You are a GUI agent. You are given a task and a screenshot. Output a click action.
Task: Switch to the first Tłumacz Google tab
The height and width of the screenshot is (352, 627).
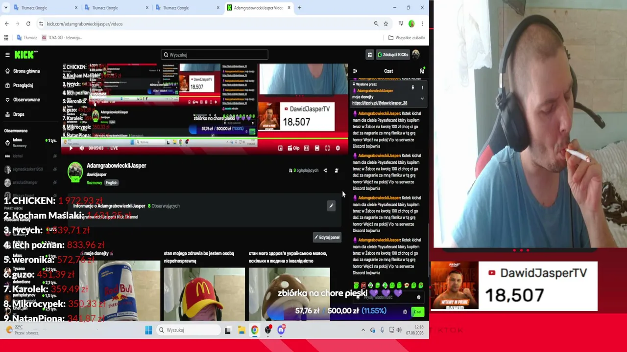46,8
